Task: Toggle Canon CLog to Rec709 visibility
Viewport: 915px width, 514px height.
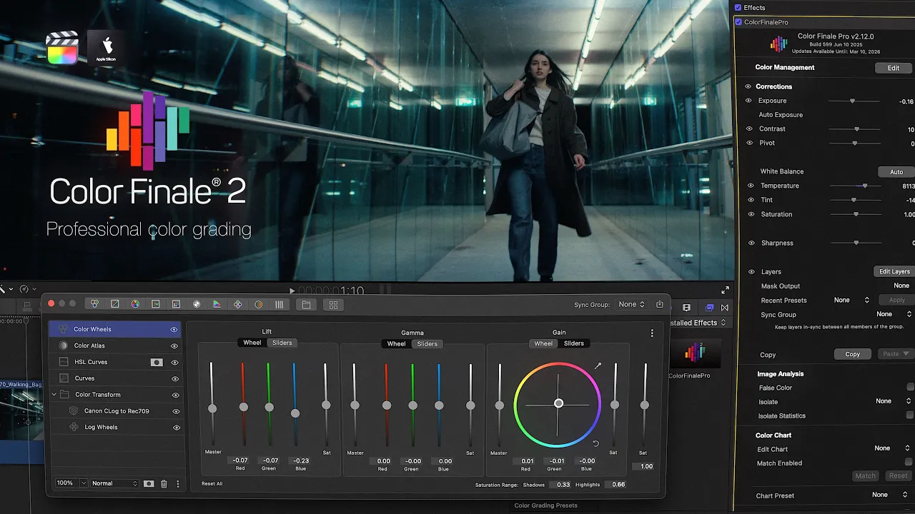Action: 177,411
